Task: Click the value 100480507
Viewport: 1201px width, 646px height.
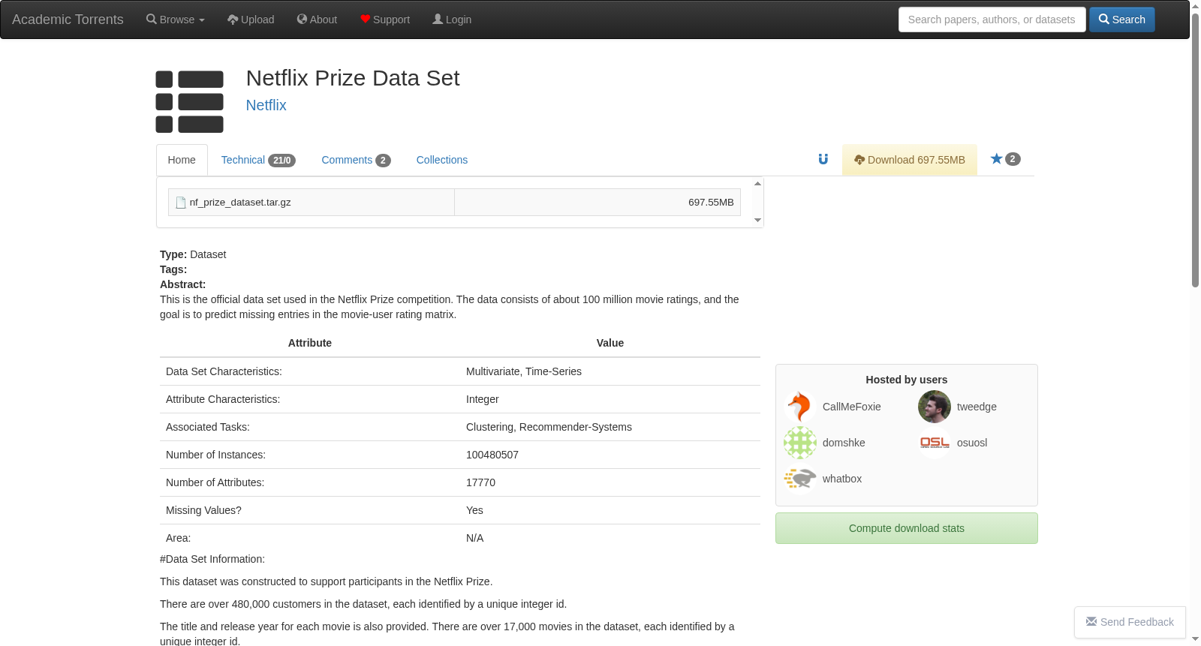Action: pyautogui.click(x=492, y=455)
